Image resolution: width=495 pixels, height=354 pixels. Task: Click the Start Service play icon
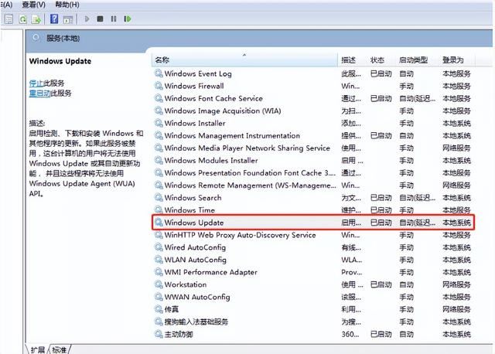pyautogui.click(x=87, y=19)
